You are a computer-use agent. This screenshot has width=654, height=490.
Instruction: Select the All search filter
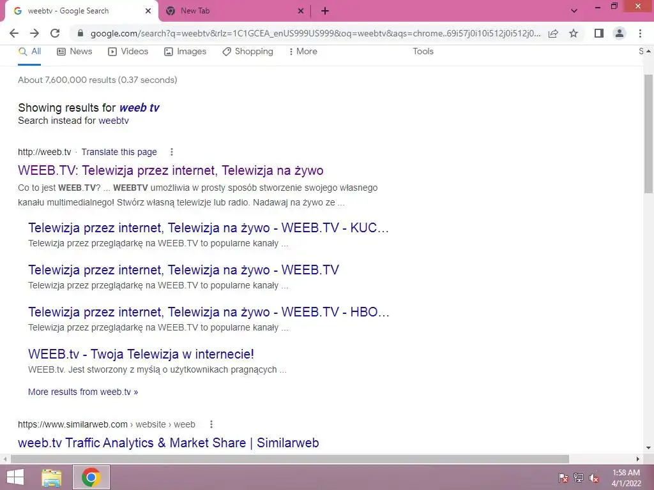tap(29, 52)
